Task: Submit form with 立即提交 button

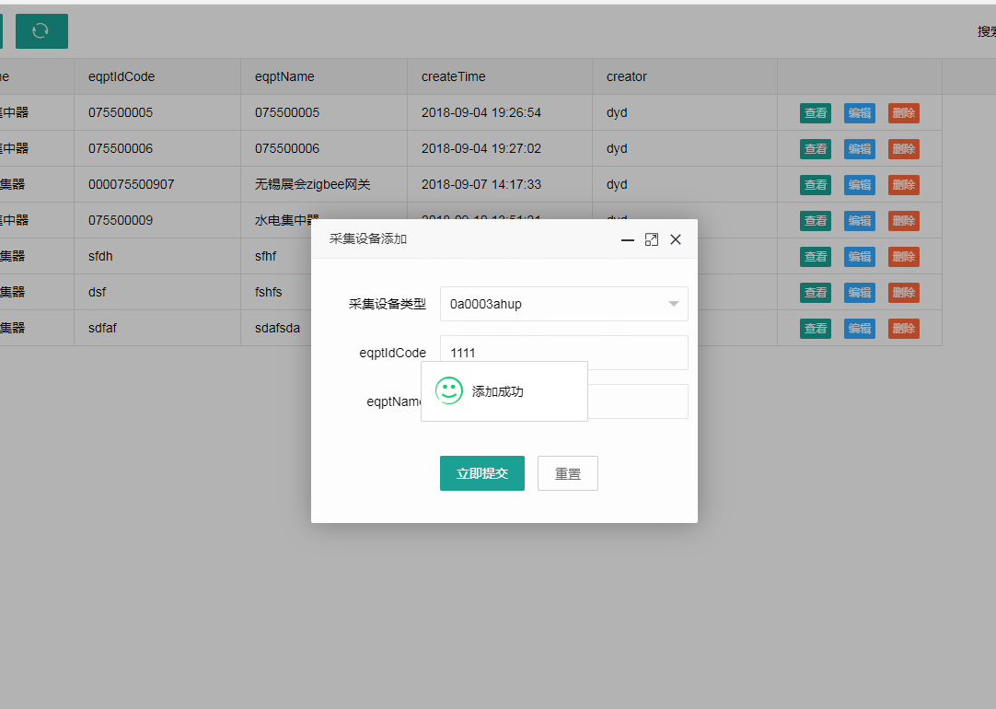Action: point(482,473)
